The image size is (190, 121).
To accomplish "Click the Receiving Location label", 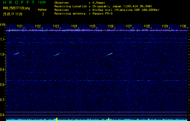I will [71, 6].
